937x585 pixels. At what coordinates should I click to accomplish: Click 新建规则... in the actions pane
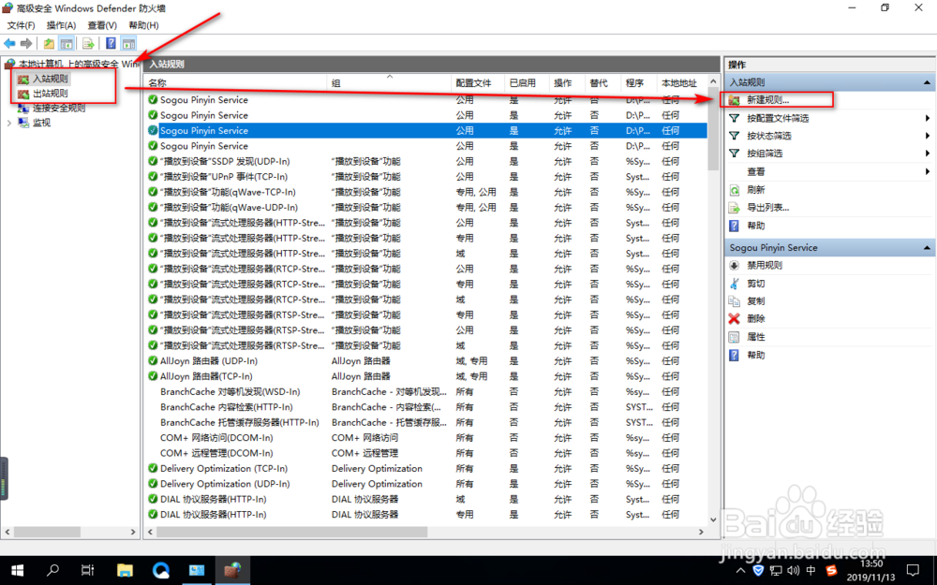[x=768, y=100]
